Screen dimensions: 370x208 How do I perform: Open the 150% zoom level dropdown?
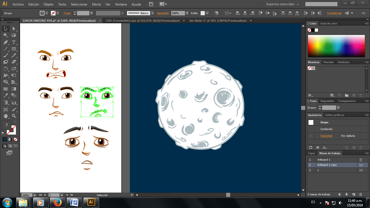coord(35,195)
